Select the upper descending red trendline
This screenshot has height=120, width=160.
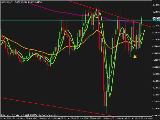pos(110,14)
